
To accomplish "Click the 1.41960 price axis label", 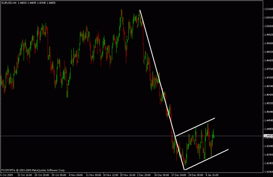I will (x=269, y=172).
